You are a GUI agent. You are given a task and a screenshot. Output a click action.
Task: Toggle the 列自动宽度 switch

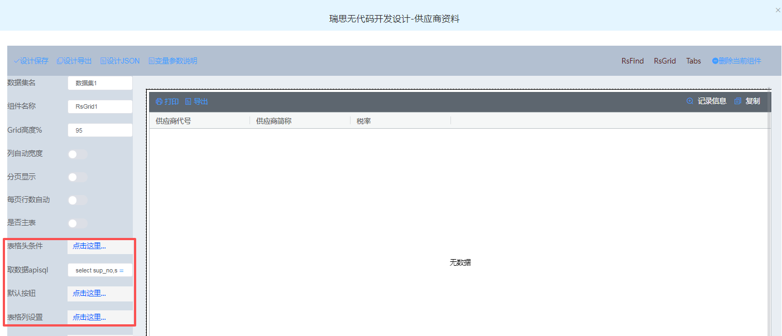[78, 154]
